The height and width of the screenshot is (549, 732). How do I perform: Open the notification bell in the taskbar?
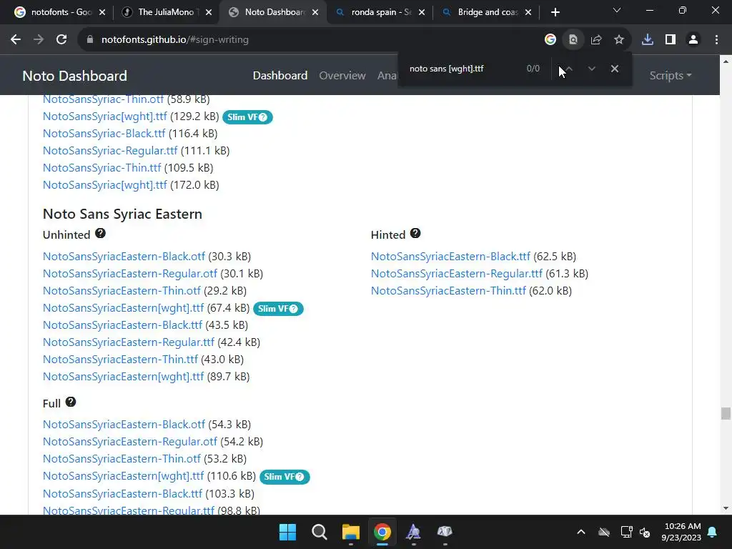pos(713,532)
